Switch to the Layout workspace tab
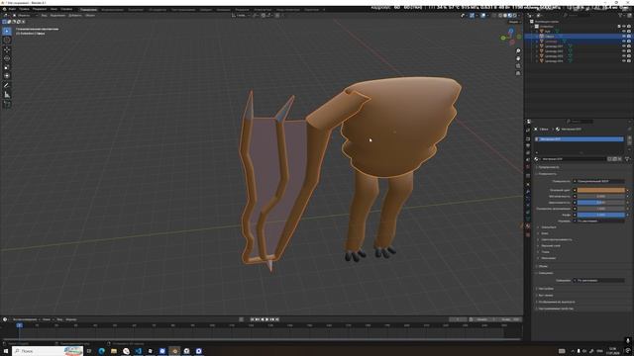The width and height of the screenshot is (634, 356). point(88,9)
